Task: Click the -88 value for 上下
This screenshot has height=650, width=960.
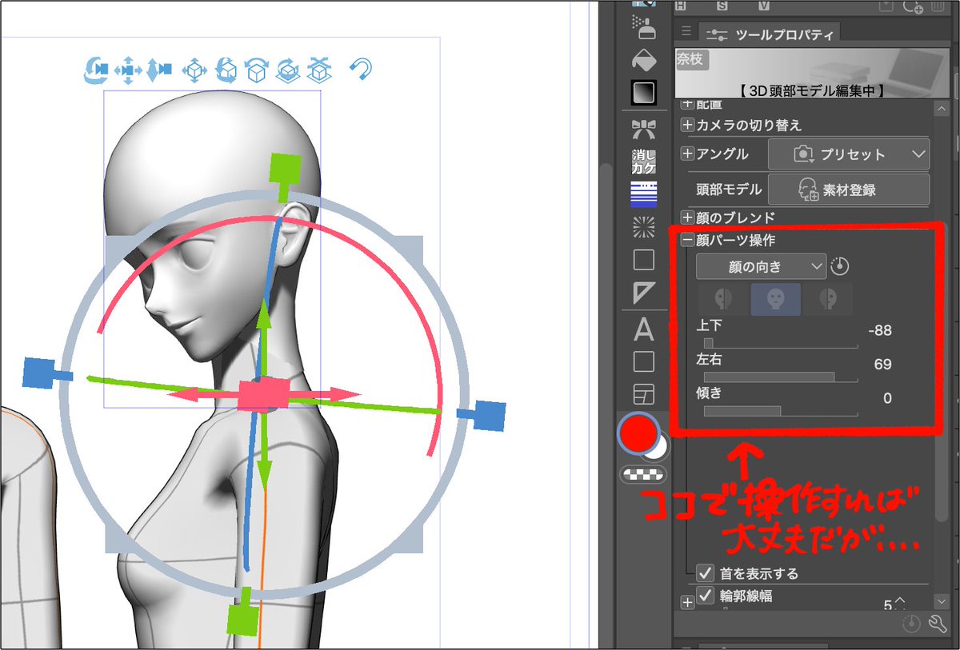Action: click(x=879, y=330)
